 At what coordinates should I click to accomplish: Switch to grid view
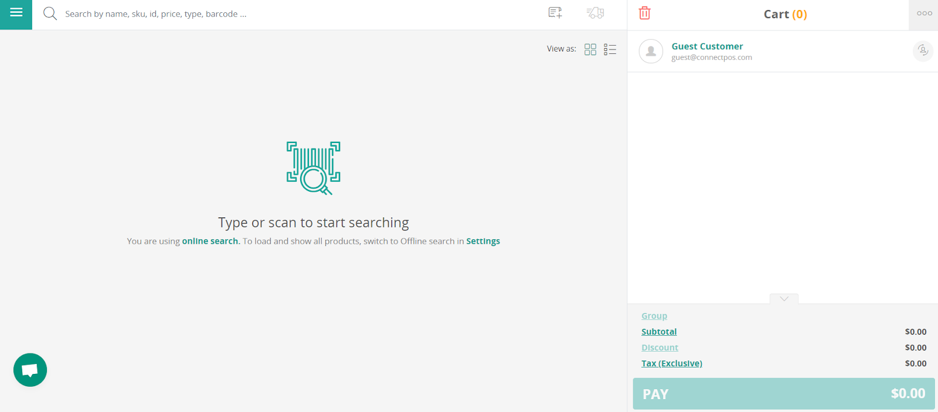tap(590, 49)
